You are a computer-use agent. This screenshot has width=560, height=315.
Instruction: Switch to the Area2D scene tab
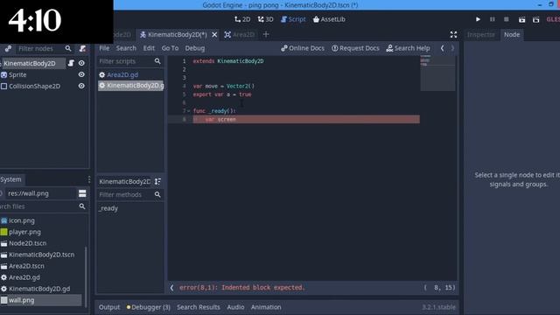pos(239,35)
